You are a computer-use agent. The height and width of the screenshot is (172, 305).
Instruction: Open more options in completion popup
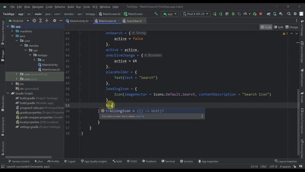202,116
